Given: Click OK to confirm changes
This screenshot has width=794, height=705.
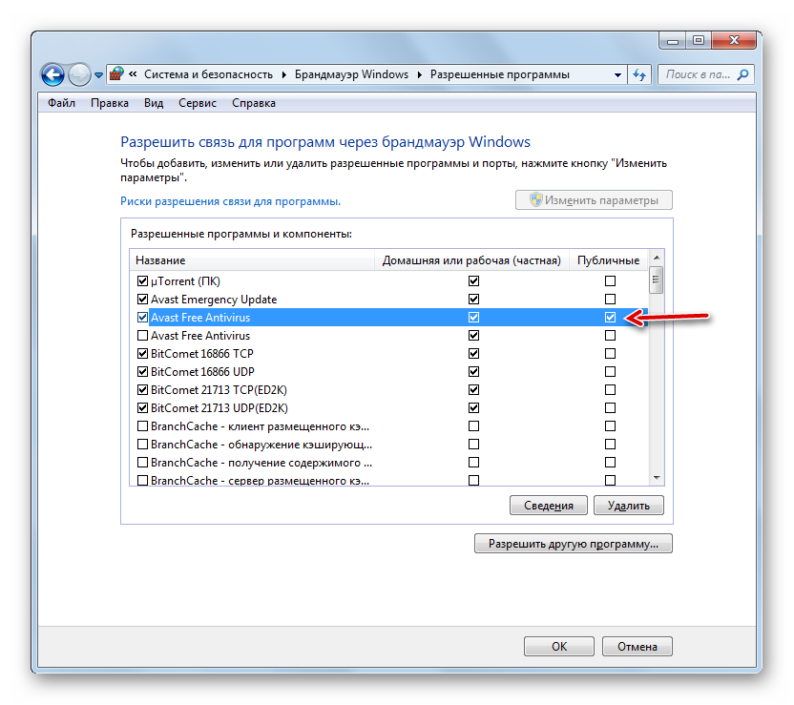Looking at the screenshot, I should coord(559,646).
